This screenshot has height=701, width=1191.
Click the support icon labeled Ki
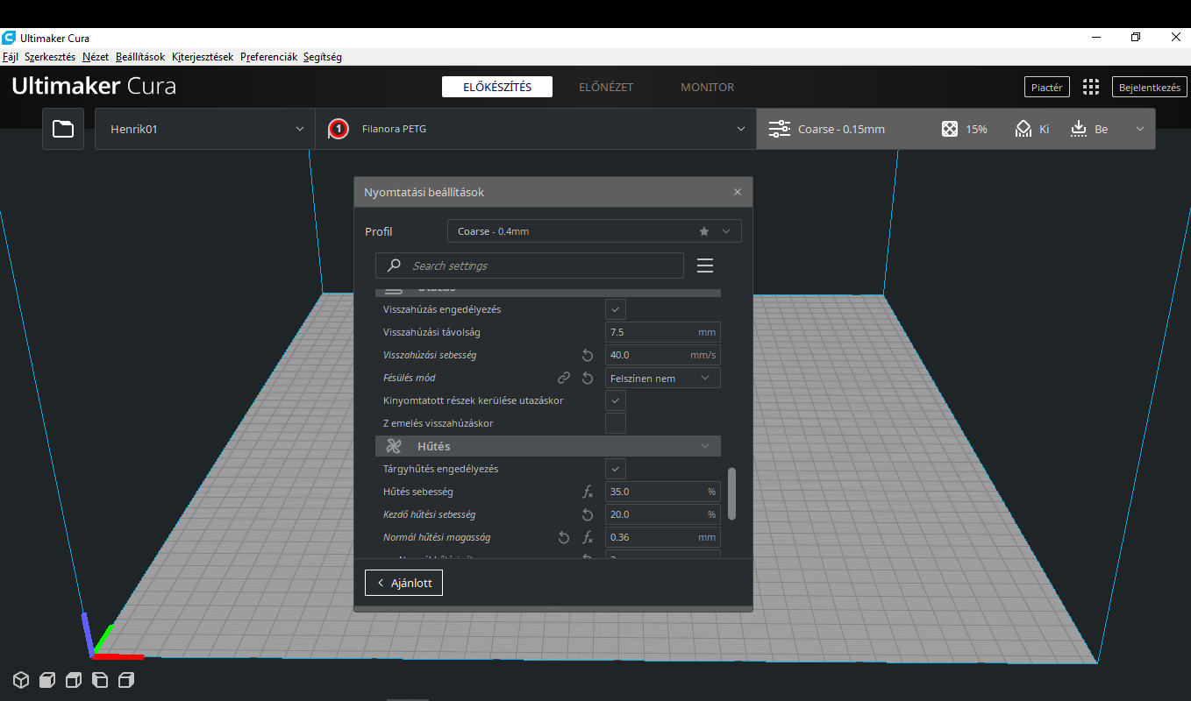(1023, 129)
